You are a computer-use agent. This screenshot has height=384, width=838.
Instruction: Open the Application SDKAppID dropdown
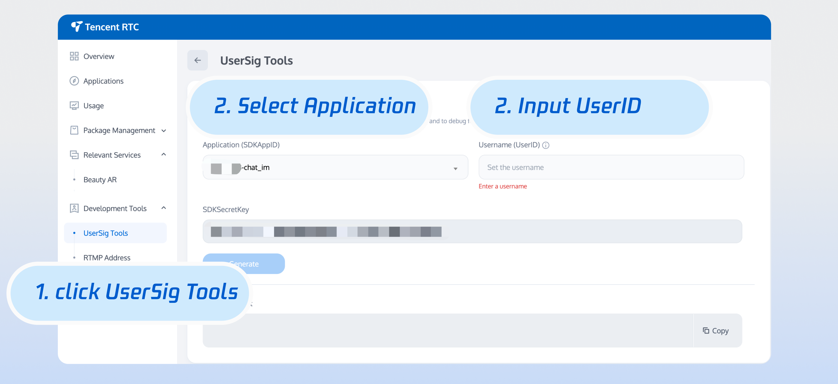pyautogui.click(x=335, y=167)
